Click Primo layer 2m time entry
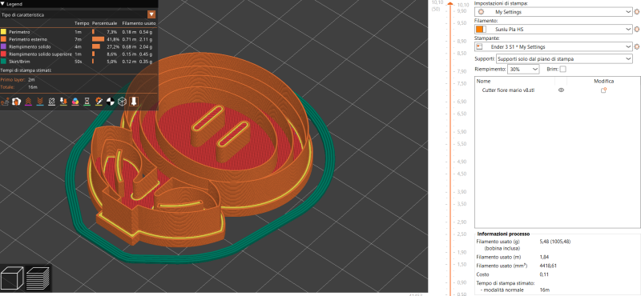 click(x=18, y=80)
